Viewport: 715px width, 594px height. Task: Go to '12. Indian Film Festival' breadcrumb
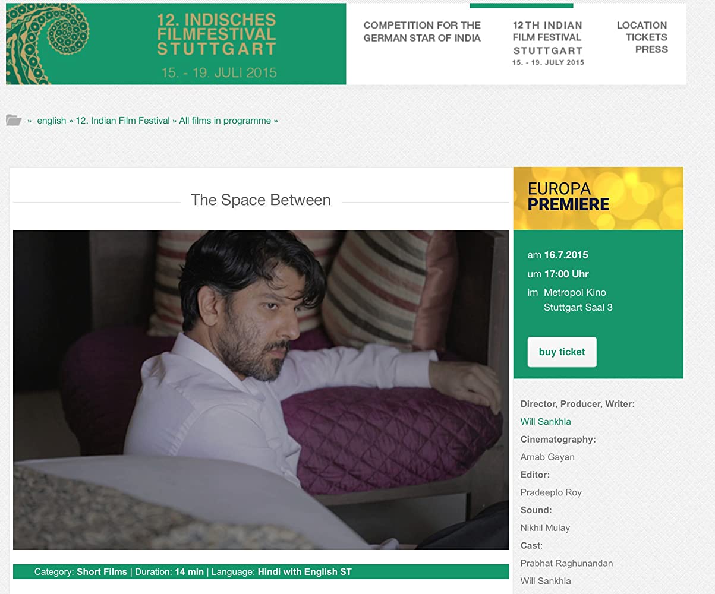click(123, 121)
